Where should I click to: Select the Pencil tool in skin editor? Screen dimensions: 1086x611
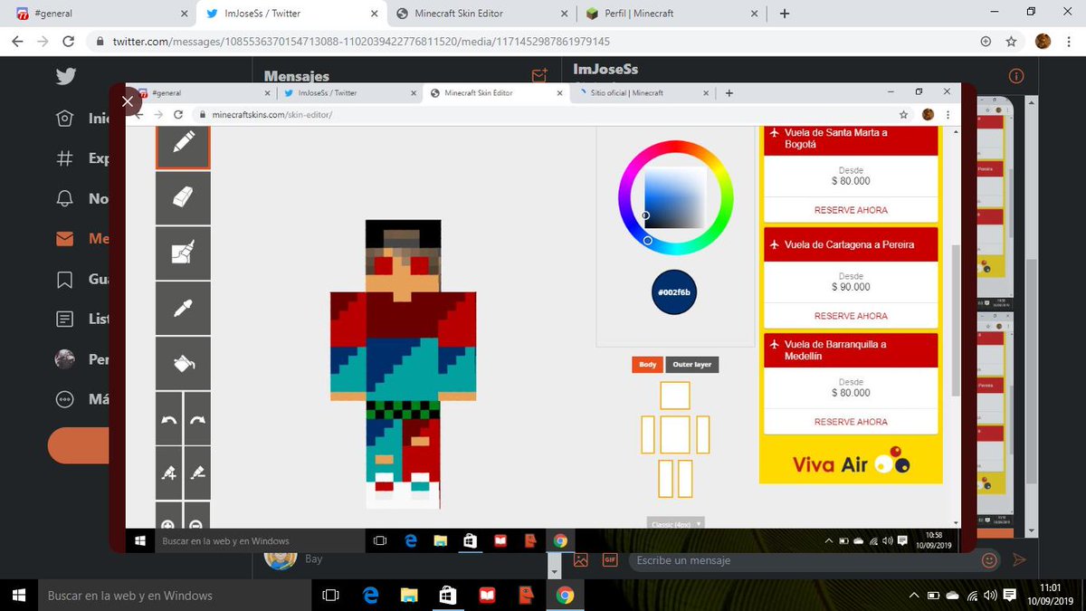pyautogui.click(x=183, y=146)
